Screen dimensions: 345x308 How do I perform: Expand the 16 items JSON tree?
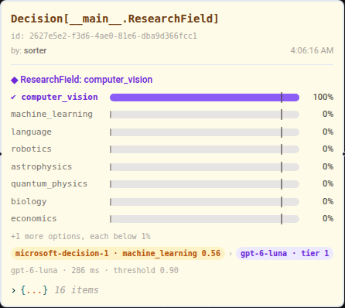(x=13, y=290)
